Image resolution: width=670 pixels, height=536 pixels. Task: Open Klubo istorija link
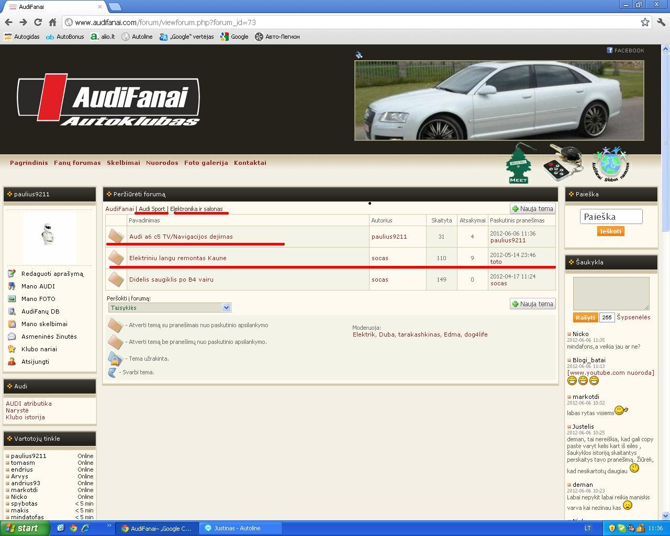[25, 417]
